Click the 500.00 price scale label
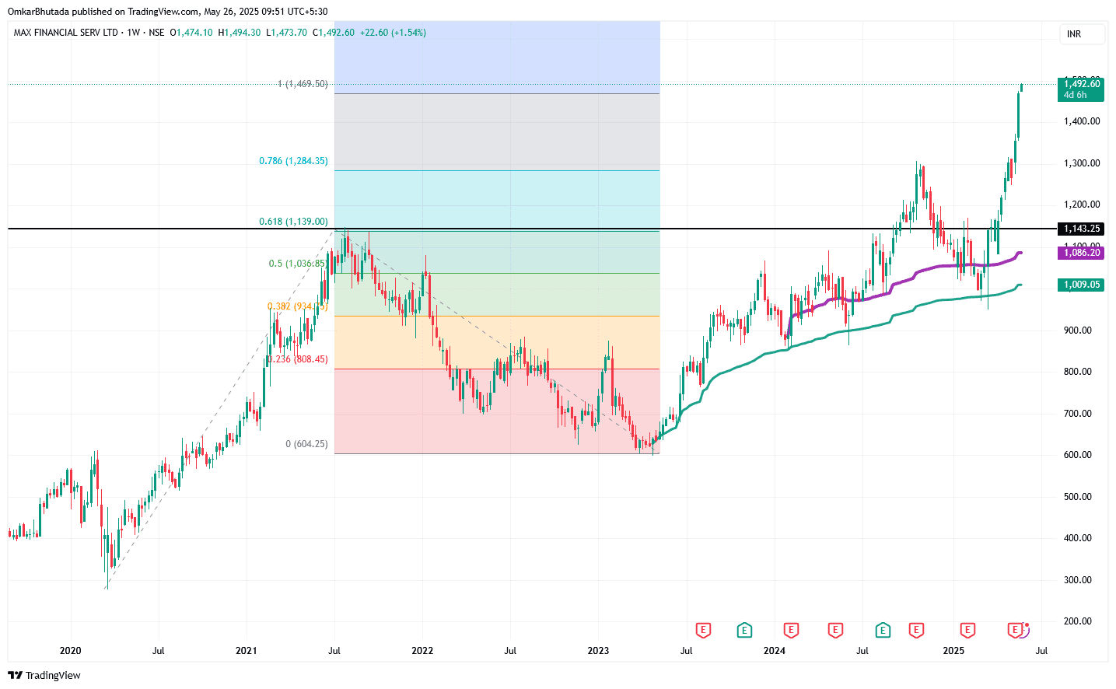The height and width of the screenshot is (689, 1116). click(x=1078, y=497)
